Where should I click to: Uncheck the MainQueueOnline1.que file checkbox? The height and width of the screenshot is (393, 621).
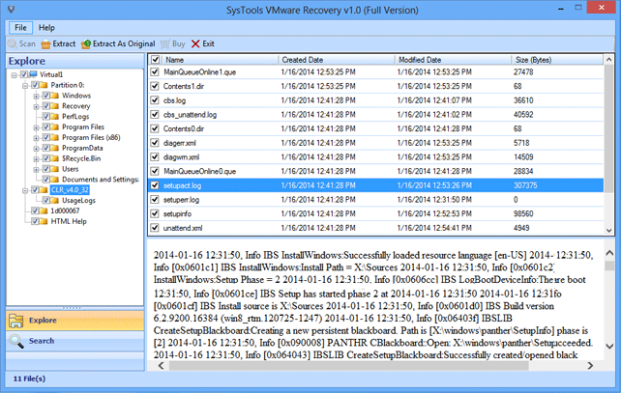tap(155, 72)
